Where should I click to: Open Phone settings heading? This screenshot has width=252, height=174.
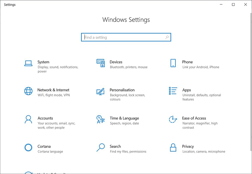tap(187, 62)
